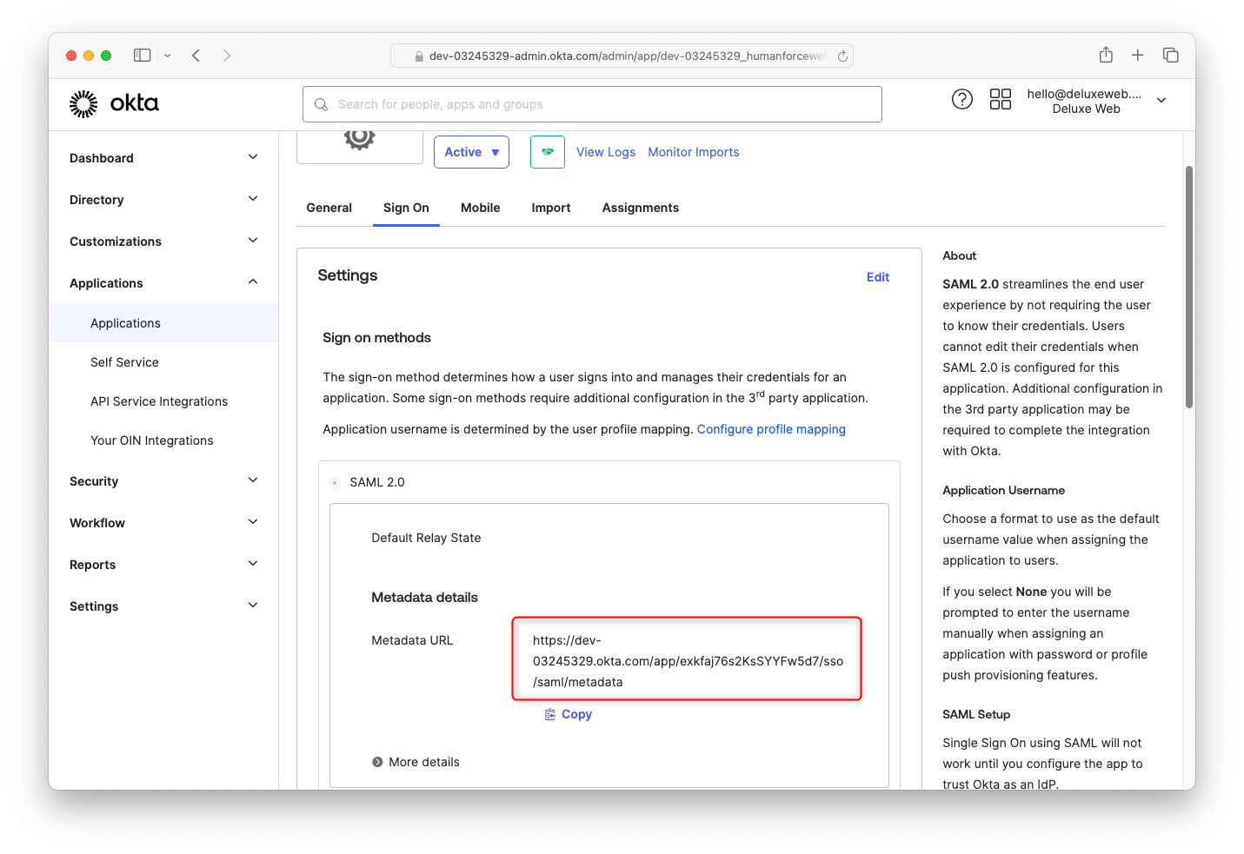1244x854 pixels.
Task: Click the page vertical scrollbar
Action: click(x=1189, y=287)
